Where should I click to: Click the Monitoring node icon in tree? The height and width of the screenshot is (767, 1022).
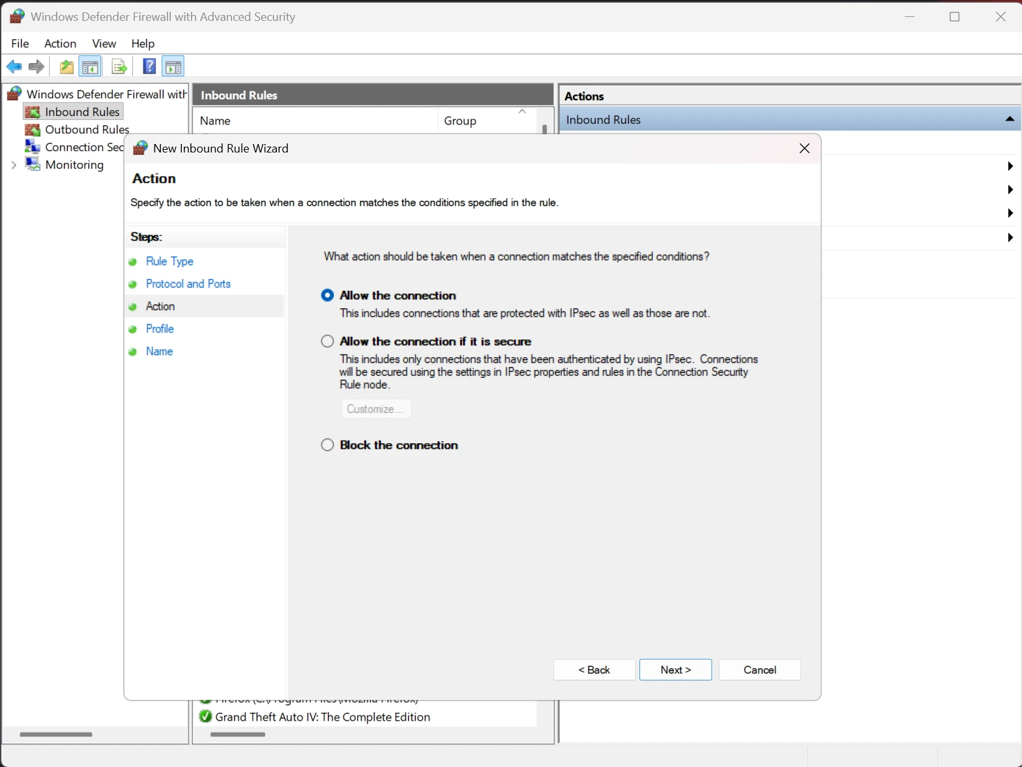(33, 164)
